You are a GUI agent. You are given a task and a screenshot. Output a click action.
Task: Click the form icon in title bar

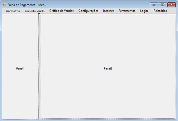[x=4, y=5]
